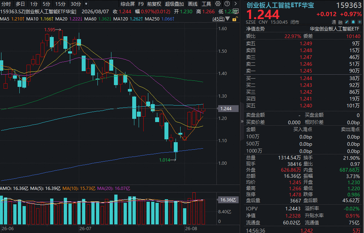Switch to the 分时 intraday tab
The width and height of the screenshot is (364, 233).
click(x=6, y=4)
